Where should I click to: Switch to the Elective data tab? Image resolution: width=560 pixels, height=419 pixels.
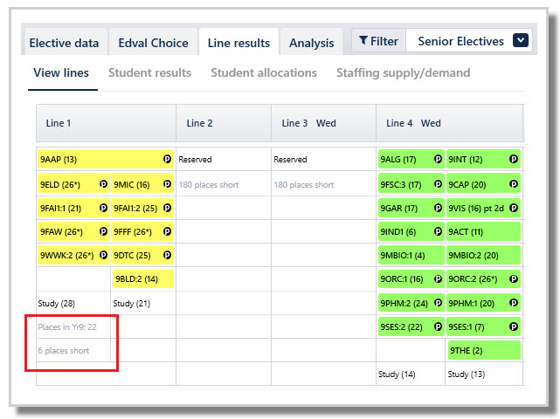tap(64, 43)
